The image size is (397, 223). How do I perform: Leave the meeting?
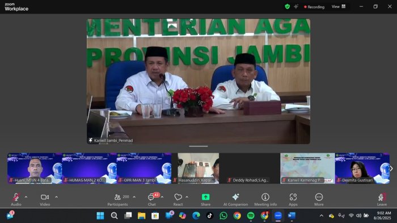pyautogui.click(x=382, y=199)
